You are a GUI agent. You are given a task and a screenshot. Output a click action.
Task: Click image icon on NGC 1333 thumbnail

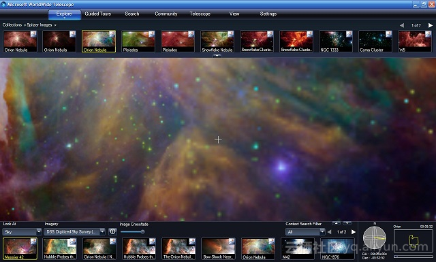(x=349, y=34)
